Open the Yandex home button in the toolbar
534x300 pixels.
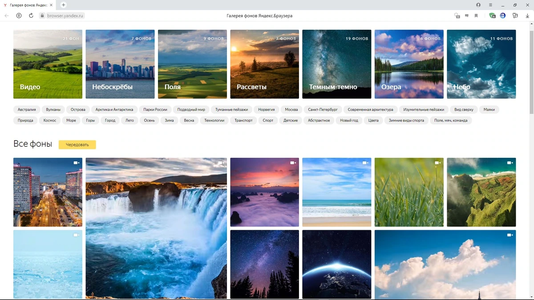coord(19,16)
